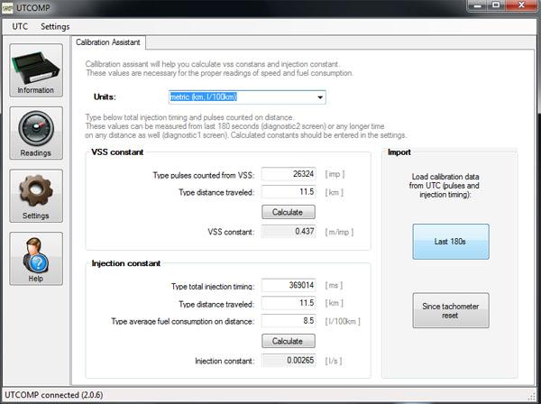Image resolution: width=541 pixels, height=404 pixels.
Task: Click the injection constant result field
Action: [289, 361]
